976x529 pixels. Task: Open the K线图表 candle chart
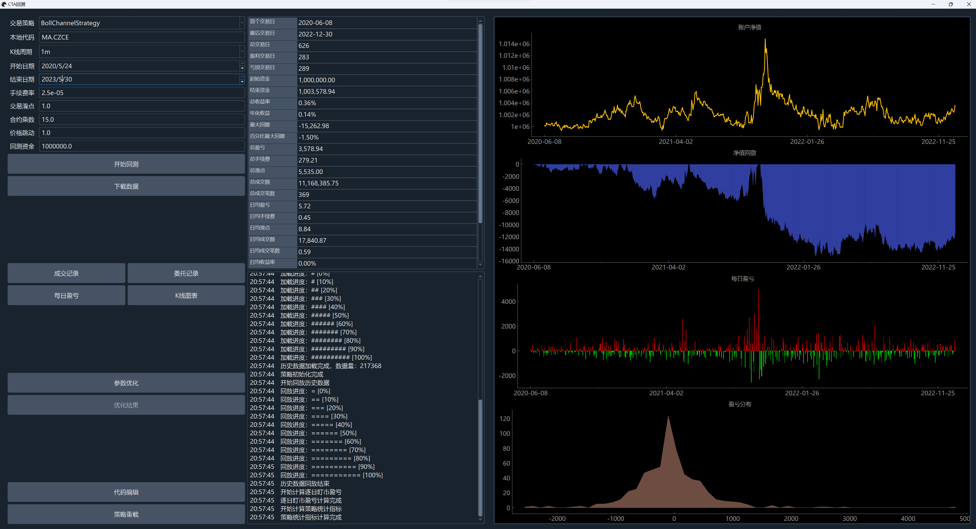[186, 295]
